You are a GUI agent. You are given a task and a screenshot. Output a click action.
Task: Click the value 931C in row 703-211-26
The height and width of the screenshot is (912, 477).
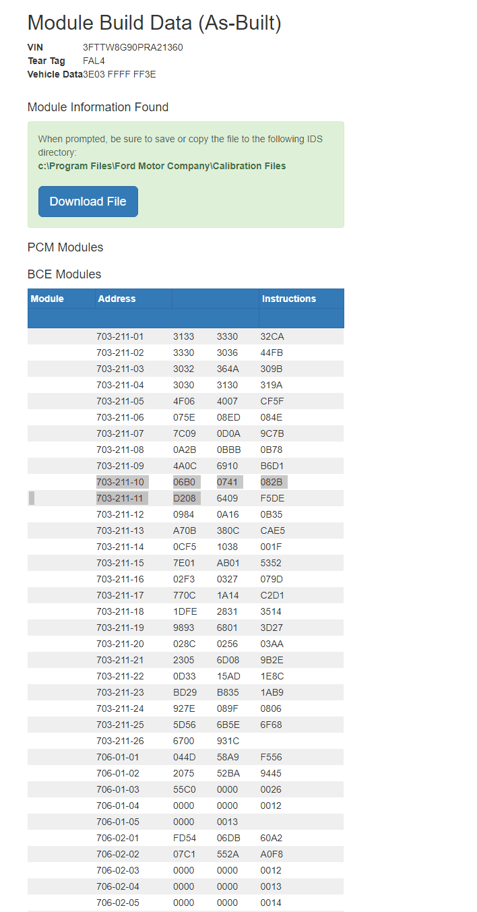[228, 741]
